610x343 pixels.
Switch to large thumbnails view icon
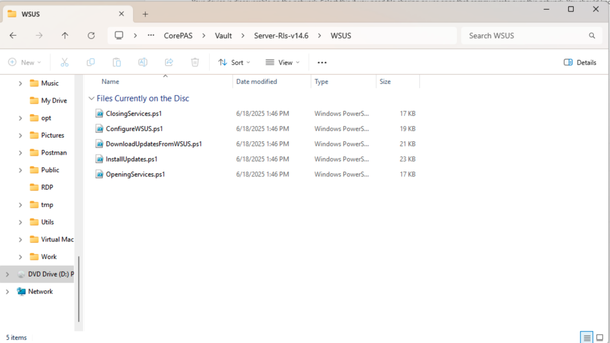[x=600, y=338]
